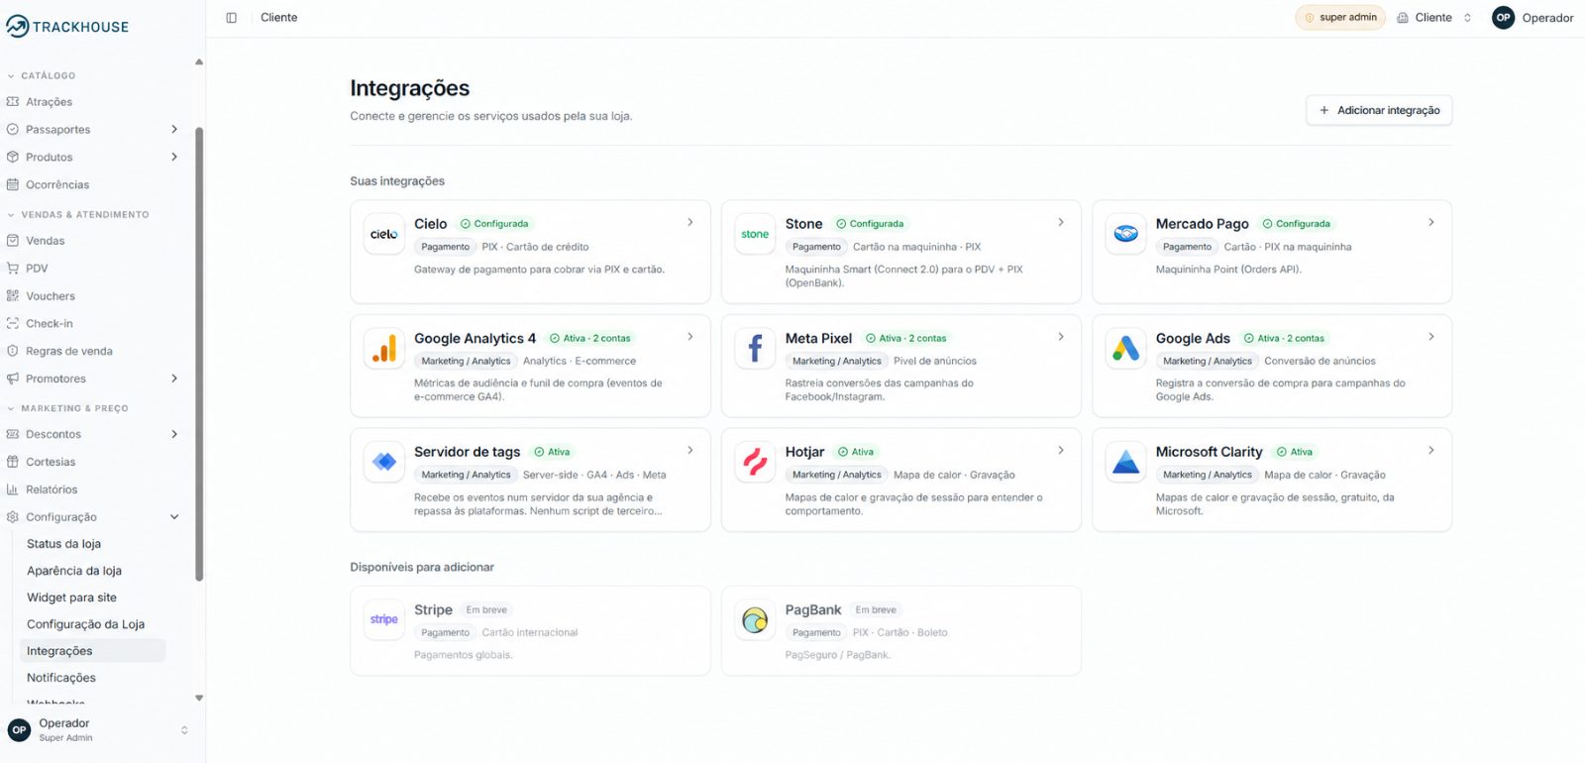This screenshot has width=1585, height=763.
Task: Click the Produtos box icon
Action: pyautogui.click(x=13, y=158)
